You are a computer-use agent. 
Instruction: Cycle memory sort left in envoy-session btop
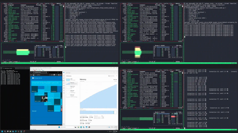point(174,3)
